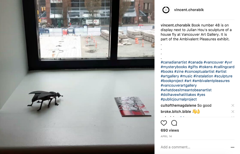The image size is (240, 154).
Task: Open the #mysterybooks hashtag
Action: click(x=174, y=67)
